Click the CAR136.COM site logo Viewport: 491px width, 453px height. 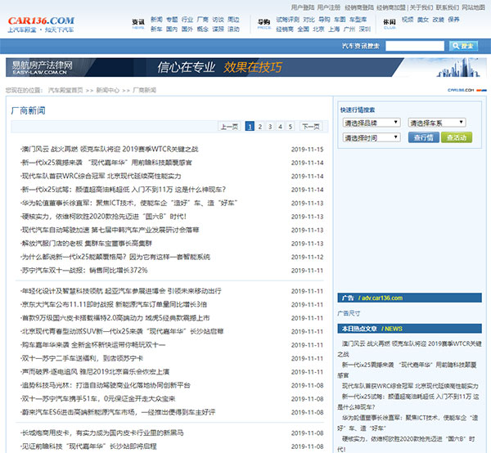tap(41, 25)
